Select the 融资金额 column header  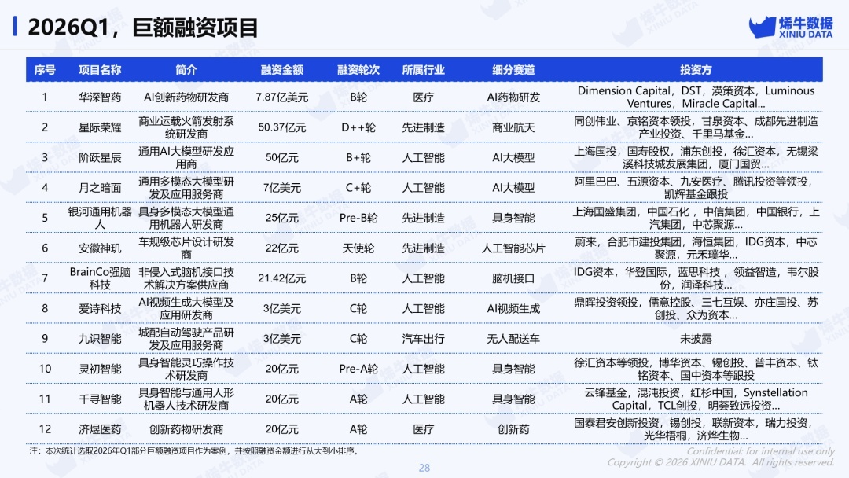pyautogui.click(x=282, y=70)
